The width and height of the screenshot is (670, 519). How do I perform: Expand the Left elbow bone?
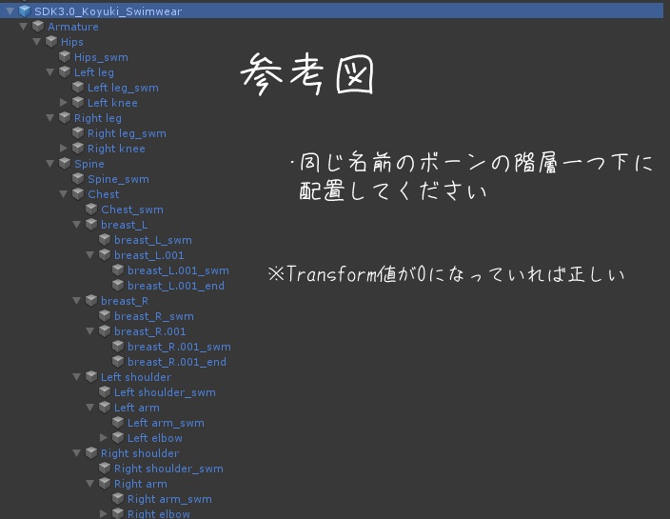click(x=104, y=438)
